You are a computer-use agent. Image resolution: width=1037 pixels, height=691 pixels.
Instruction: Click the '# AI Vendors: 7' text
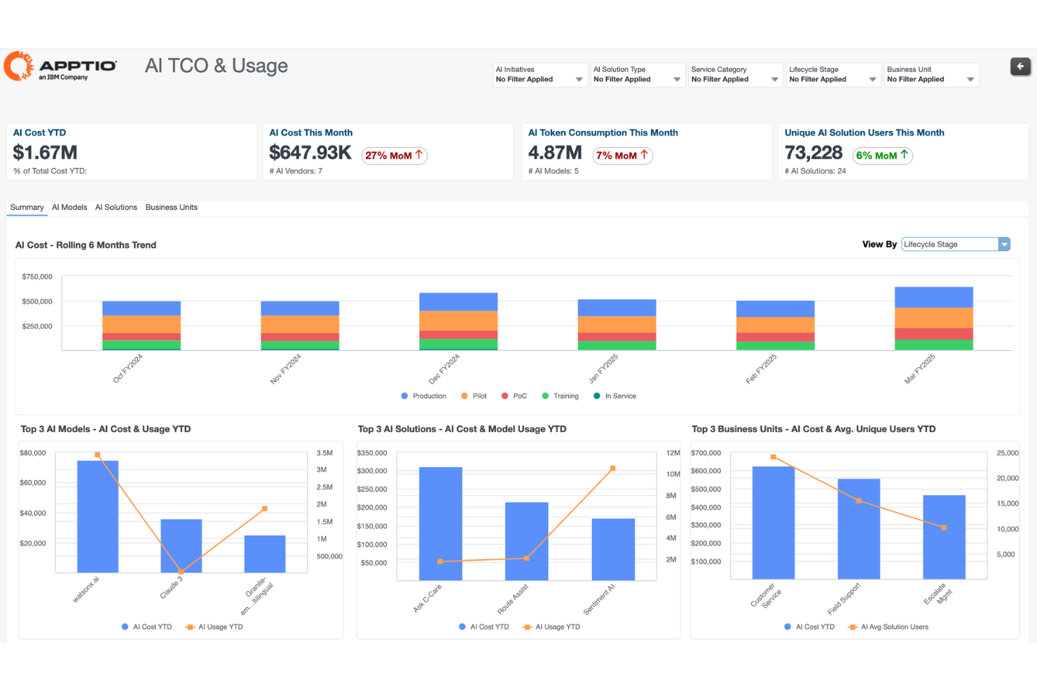pos(296,171)
